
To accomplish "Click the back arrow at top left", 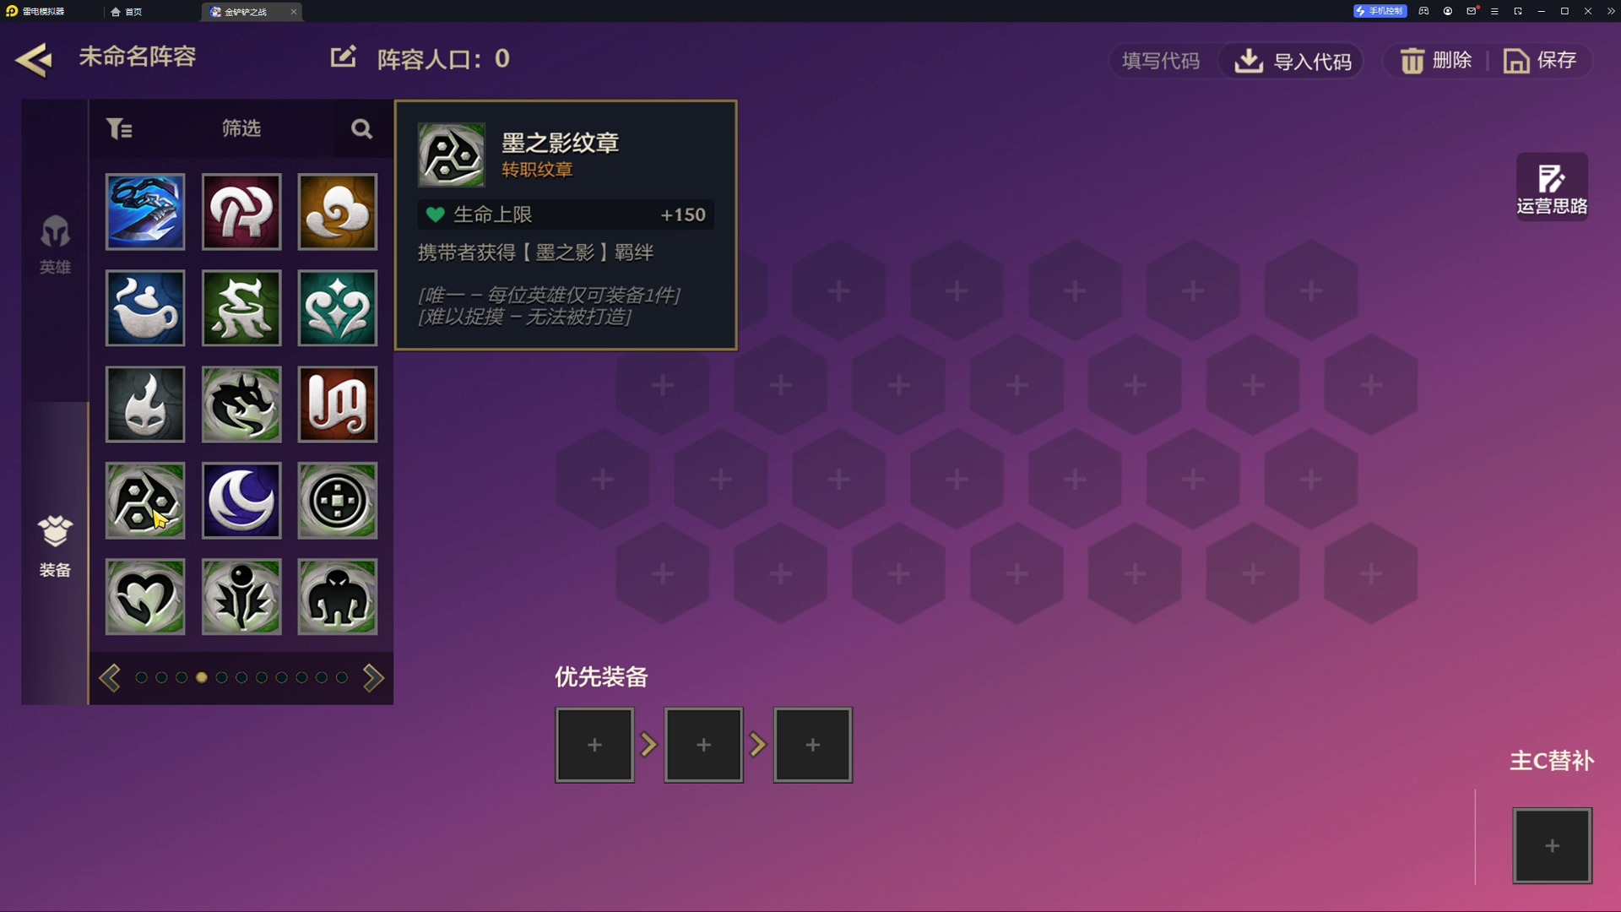I will tap(34, 59).
